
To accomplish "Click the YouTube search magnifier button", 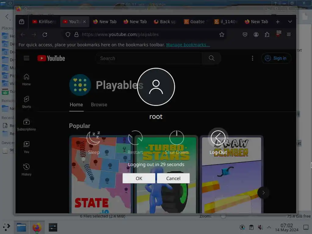I will (211, 58).
